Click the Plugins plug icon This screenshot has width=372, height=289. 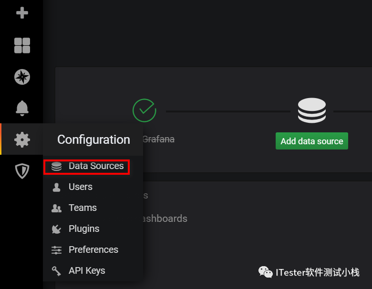pos(57,229)
